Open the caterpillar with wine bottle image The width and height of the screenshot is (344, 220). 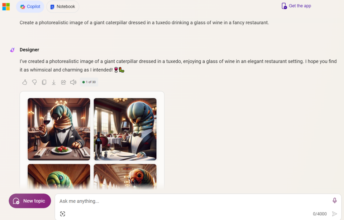pos(125,129)
